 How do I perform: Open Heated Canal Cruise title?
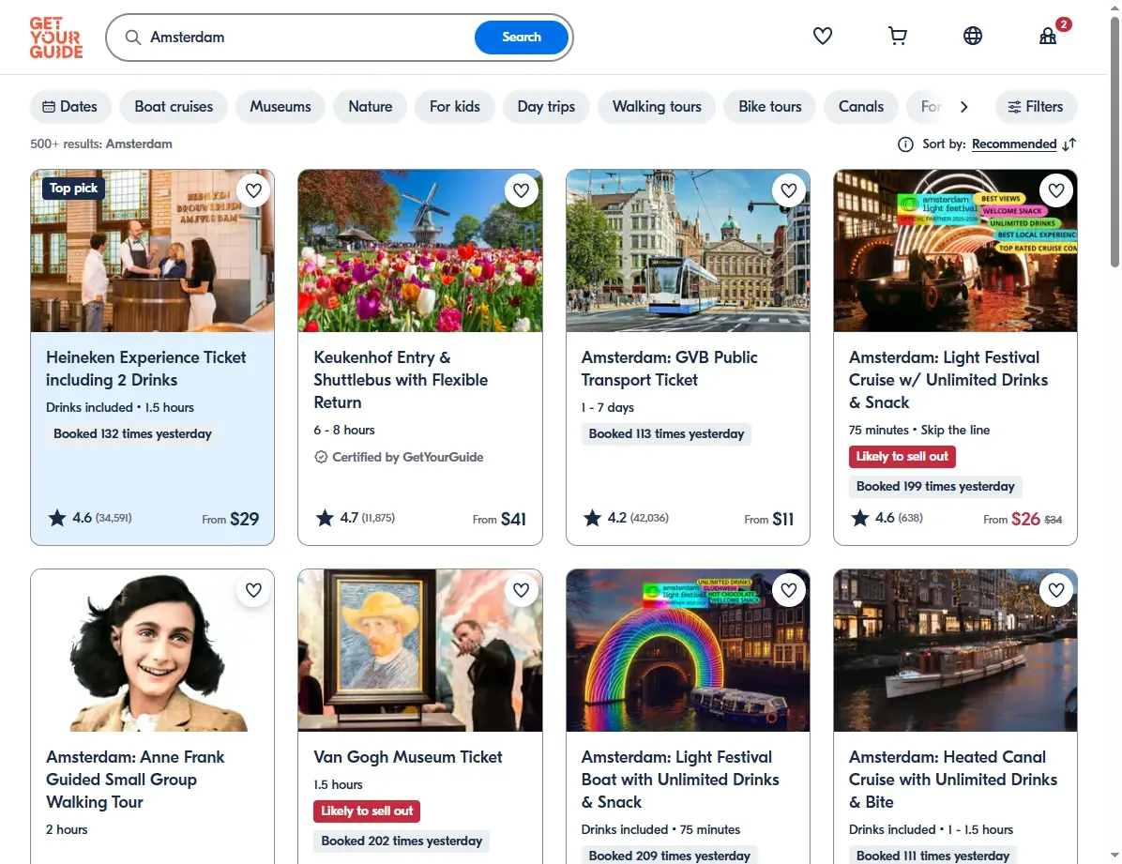click(952, 780)
